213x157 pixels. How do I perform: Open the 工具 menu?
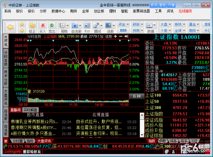pyautogui.click(x=158, y=11)
